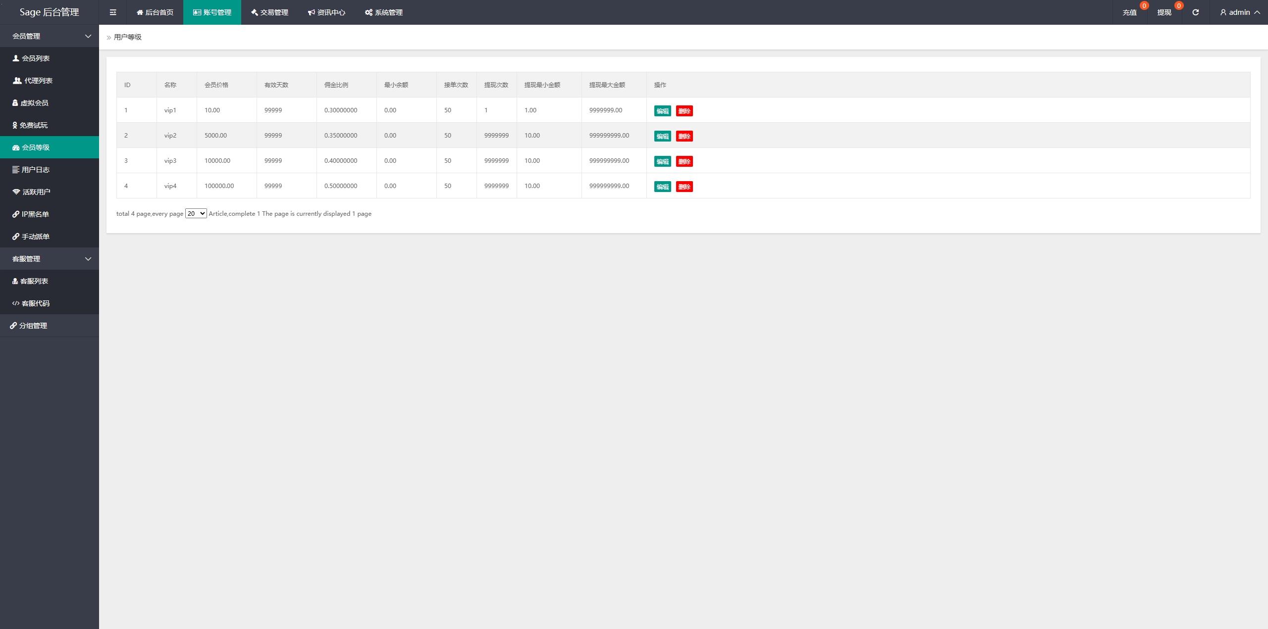Open 系统管理 top menu
This screenshot has width=1268, height=629.
pyautogui.click(x=384, y=12)
